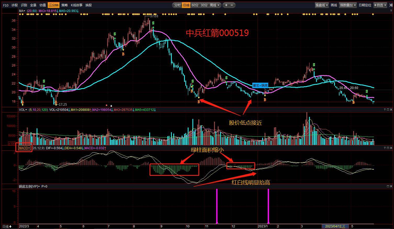
Task: Click the help question mark in VOL panel
Action: pos(385,110)
